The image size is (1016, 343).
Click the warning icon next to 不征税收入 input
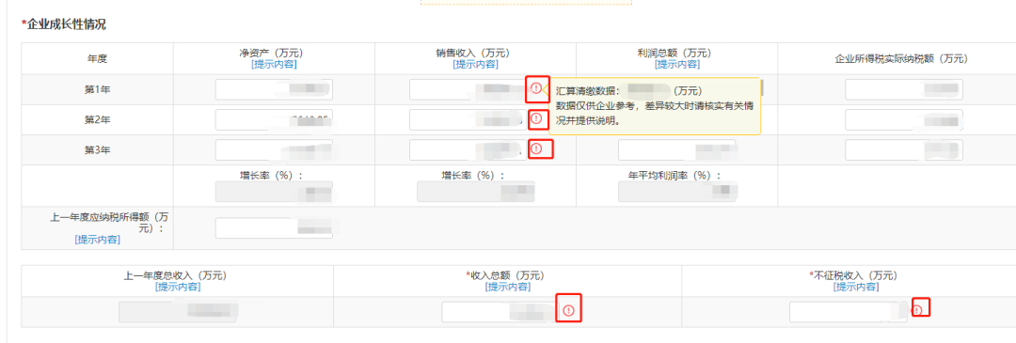(x=917, y=311)
